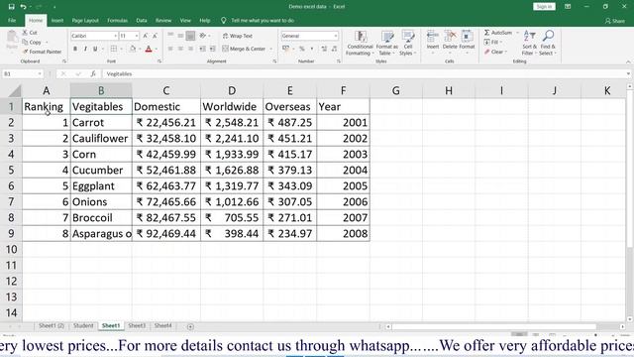
Task: Toggle Bottom Align
Action: (x=190, y=36)
